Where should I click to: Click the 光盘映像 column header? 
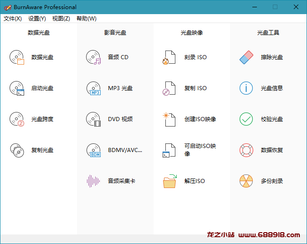point(192,32)
